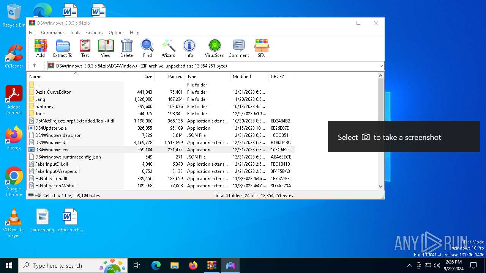Open Firefox desktop shortcut
This screenshot has width=486, height=273.
click(x=14, y=138)
